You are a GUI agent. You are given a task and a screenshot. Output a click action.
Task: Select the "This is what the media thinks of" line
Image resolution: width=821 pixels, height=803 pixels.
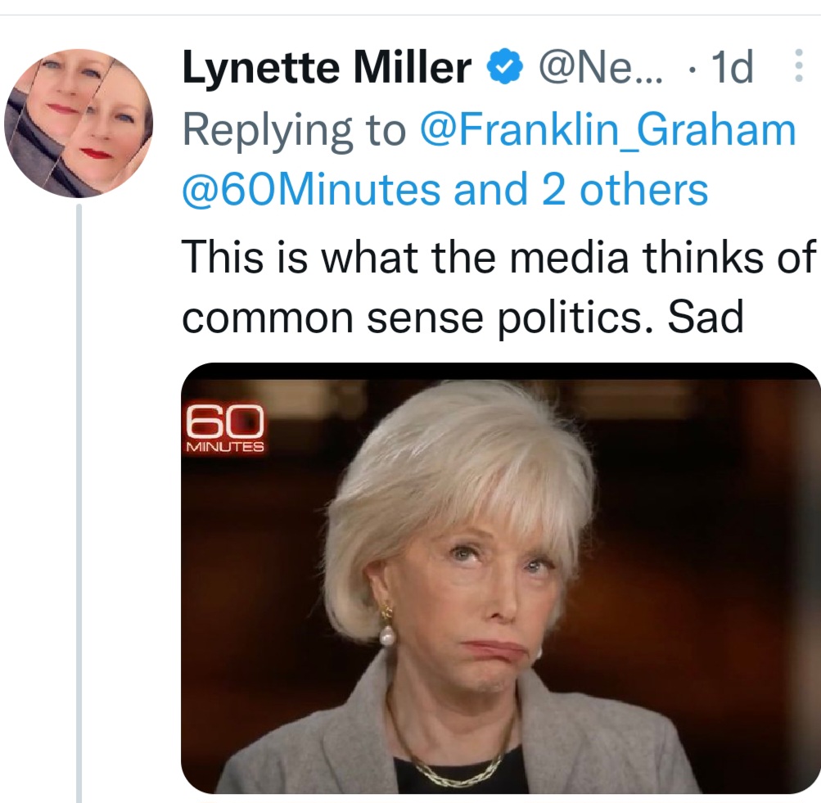[499, 257]
